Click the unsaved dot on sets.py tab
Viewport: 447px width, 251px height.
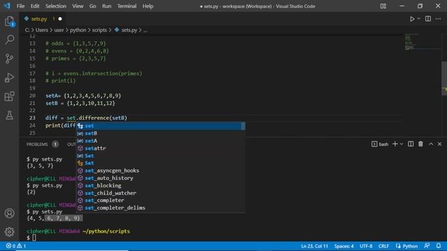pos(60,19)
